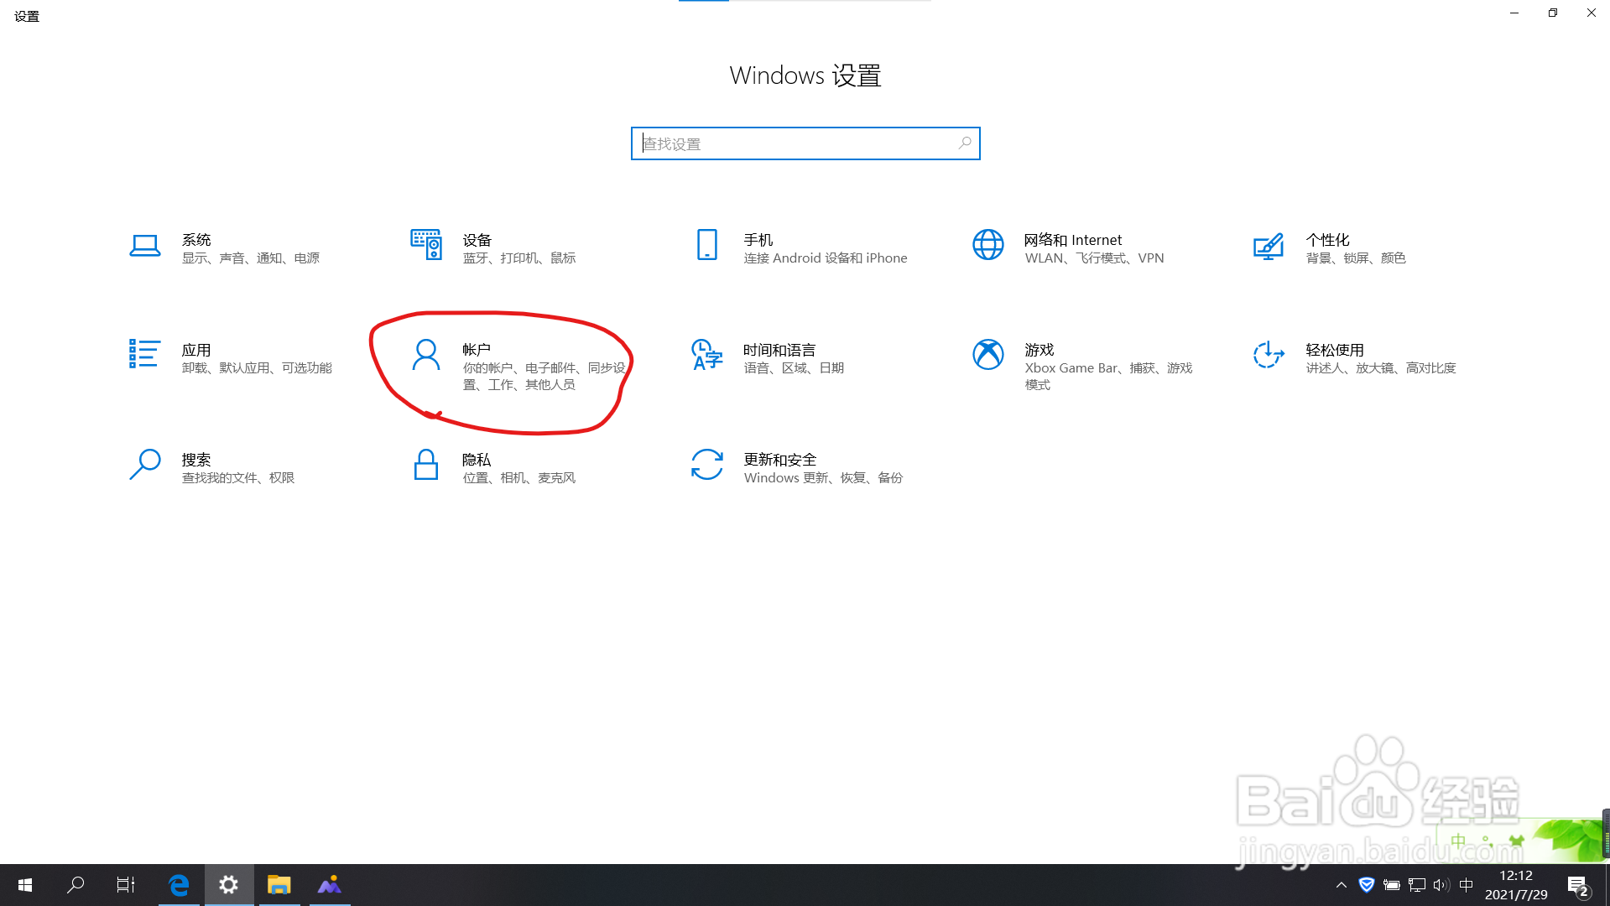Open the 系统 settings title
The height and width of the screenshot is (906, 1610).
(x=196, y=240)
